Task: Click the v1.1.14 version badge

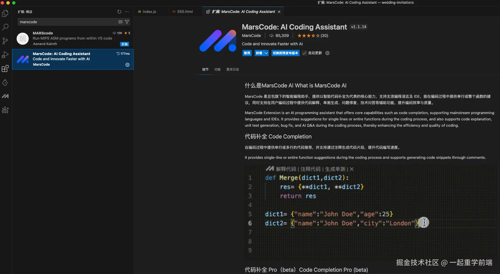Action: tap(358, 27)
